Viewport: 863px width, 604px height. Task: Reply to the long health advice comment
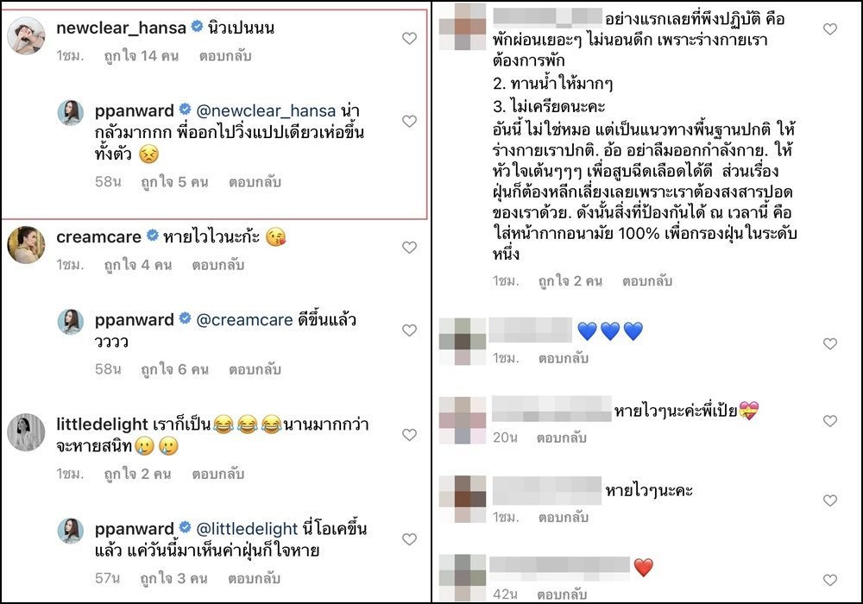click(647, 281)
